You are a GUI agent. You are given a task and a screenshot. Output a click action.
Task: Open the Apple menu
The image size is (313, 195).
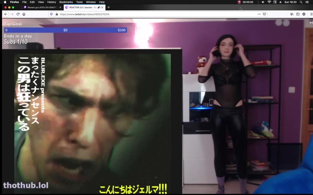[5, 2]
